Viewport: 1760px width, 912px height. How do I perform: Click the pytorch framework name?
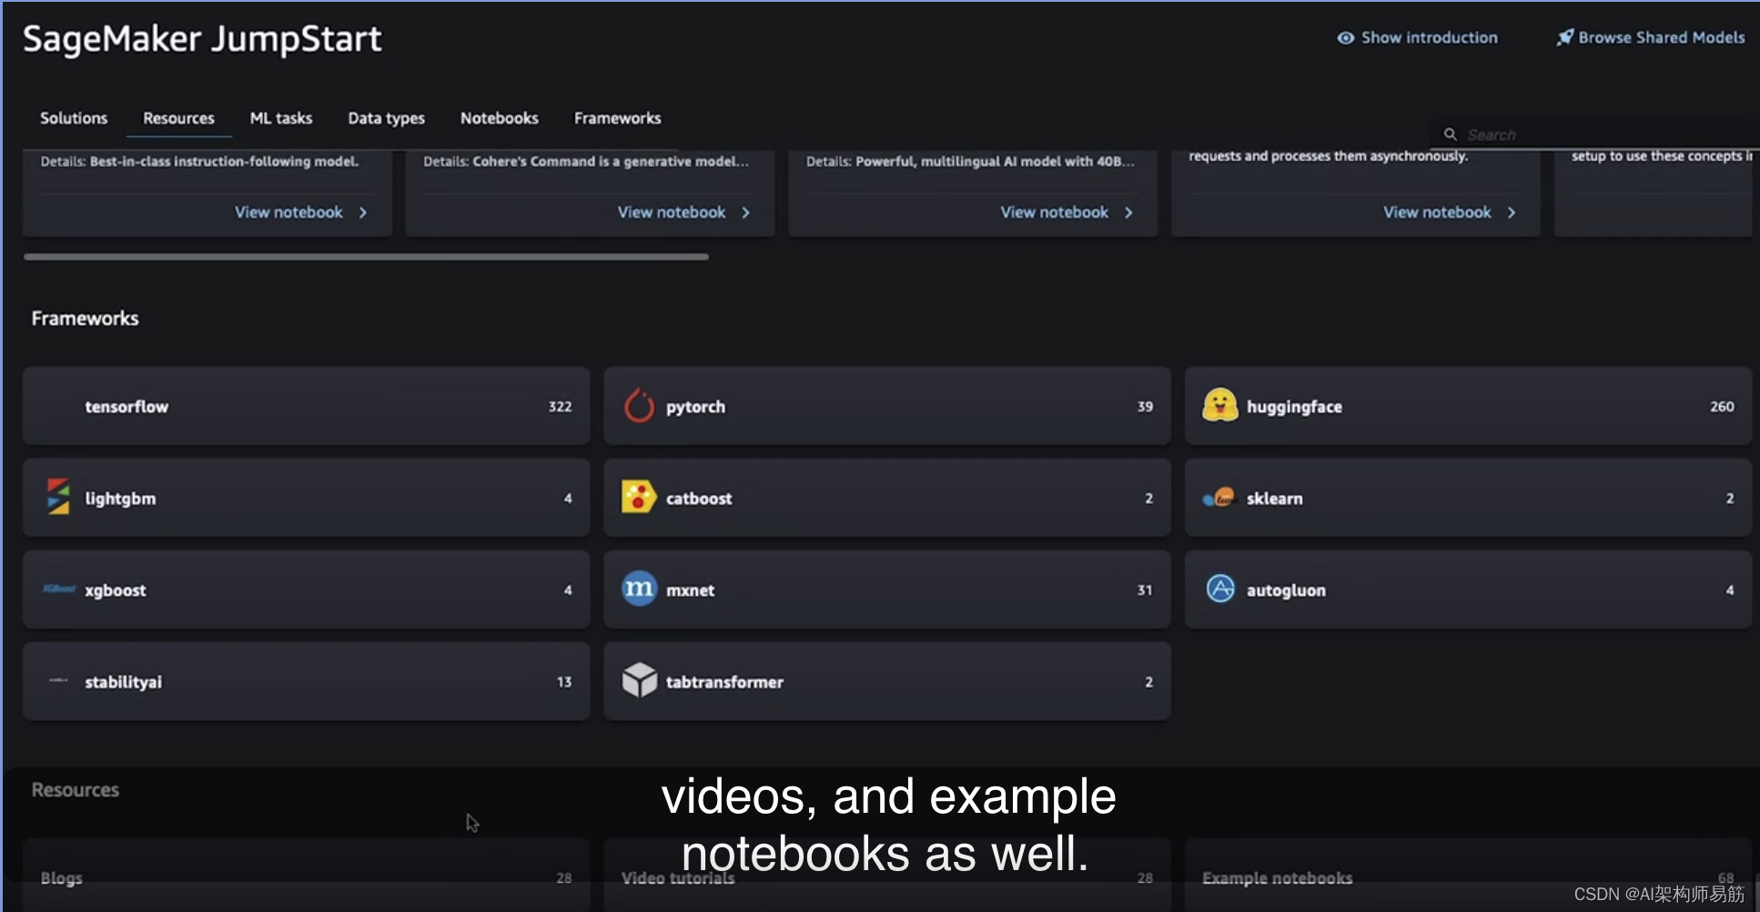tap(695, 407)
